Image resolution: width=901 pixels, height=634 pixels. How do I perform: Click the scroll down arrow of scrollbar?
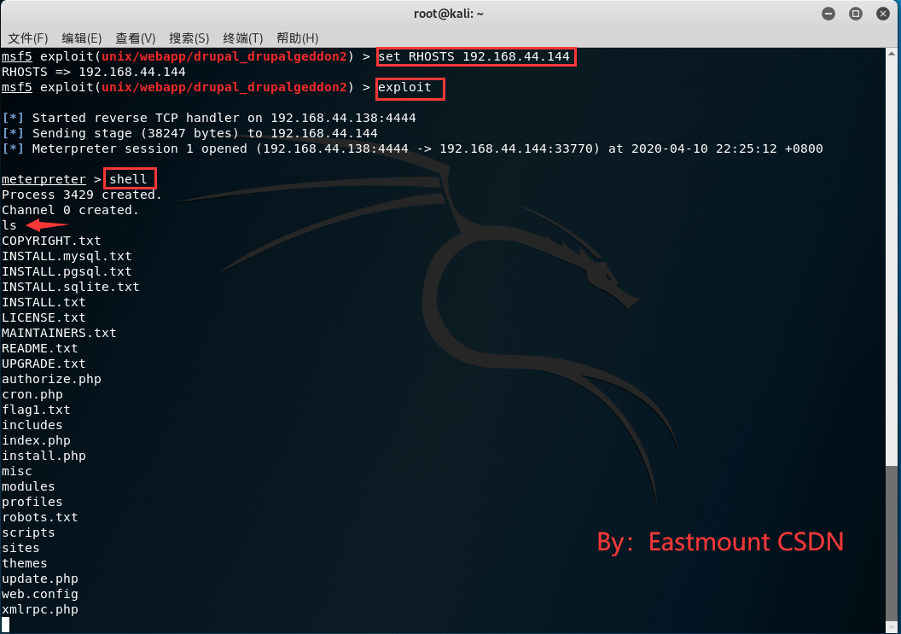tap(892, 626)
